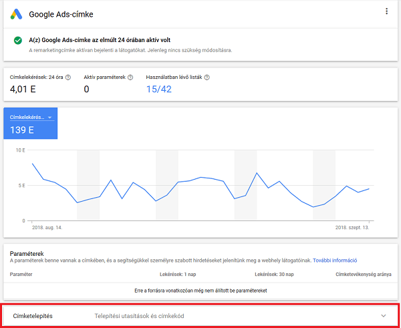Click the 0 active parameters value
Viewport: 401px width, 328px height.
(x=86, y=90)
